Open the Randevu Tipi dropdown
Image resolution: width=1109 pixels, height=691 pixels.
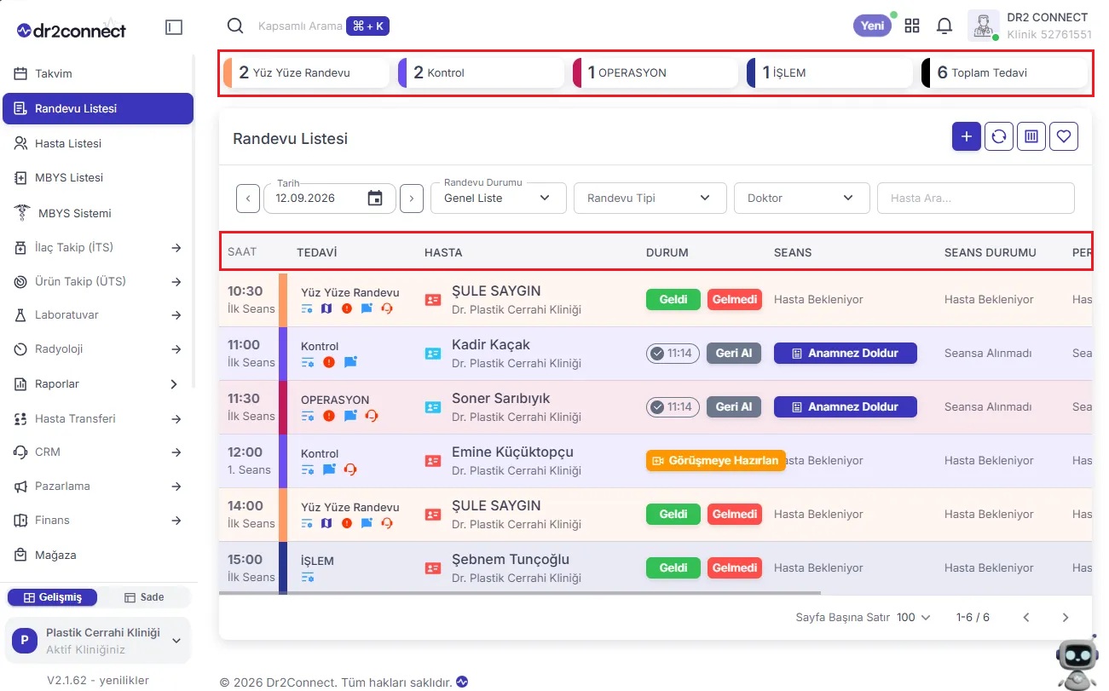tap(650, 198)
